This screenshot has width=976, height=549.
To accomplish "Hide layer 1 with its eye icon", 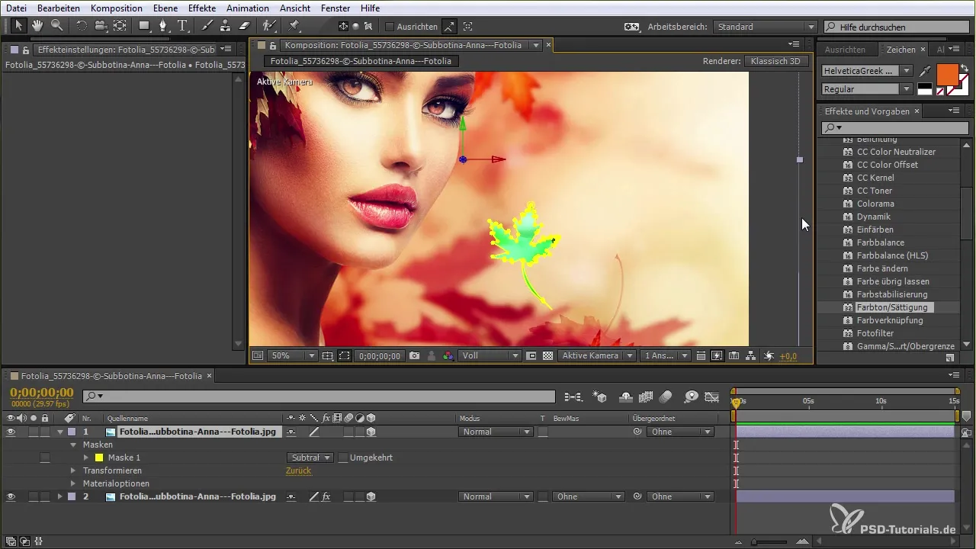I will point(11,432).
